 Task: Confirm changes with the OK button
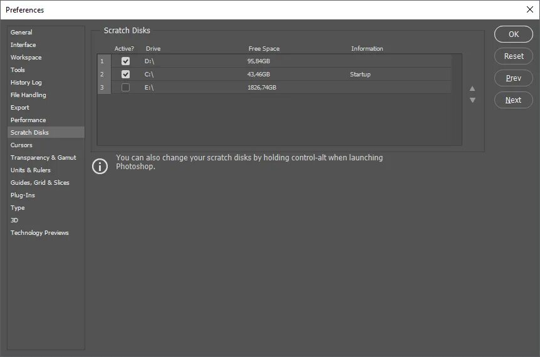[x=514, y=34]
